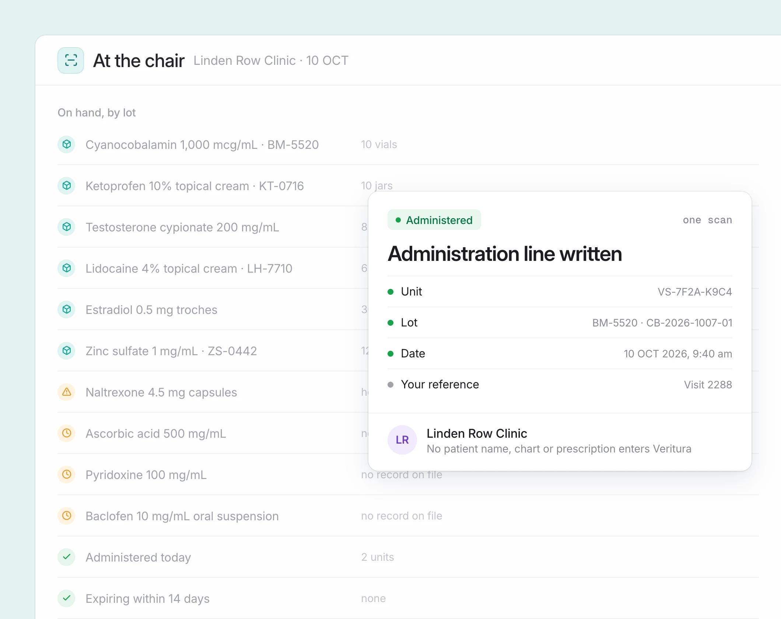Click the lot value BM-5520 · CB-2026-1007-01
This screenshot has width=781, height=619.
pyautogui.click(x=662, y=323)
